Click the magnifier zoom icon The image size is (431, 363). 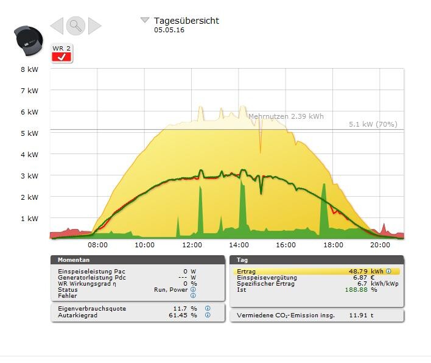(x=75, y=26)
